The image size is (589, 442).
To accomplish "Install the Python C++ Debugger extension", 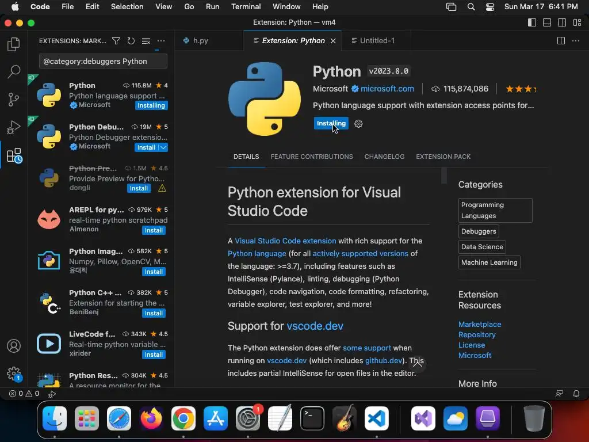I will (154, 313).
